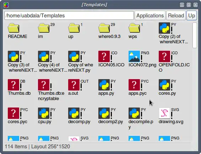
Task: Select the ICON072.png image icon
Action: tap(134, 56)
